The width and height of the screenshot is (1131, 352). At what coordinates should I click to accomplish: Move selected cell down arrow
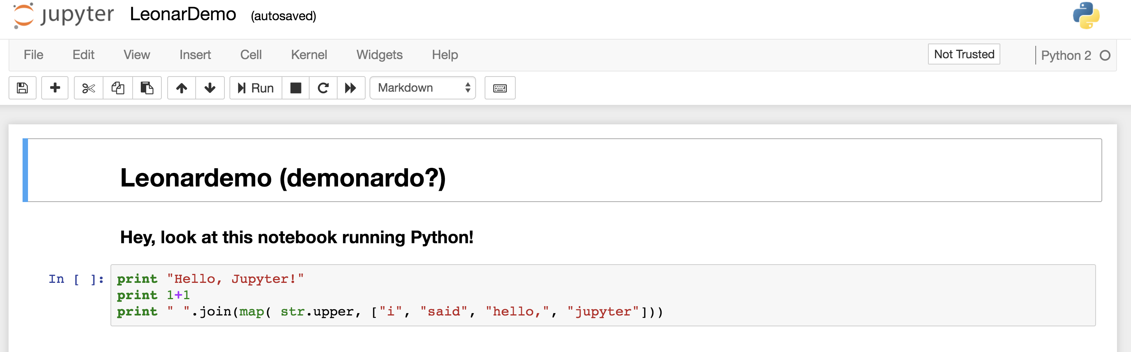(210, 88)
